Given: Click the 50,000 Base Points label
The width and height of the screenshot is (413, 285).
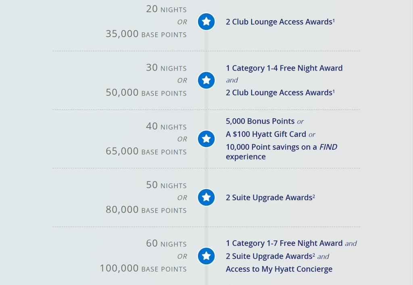Looking at the screenshot, I should tap(146, 92).
